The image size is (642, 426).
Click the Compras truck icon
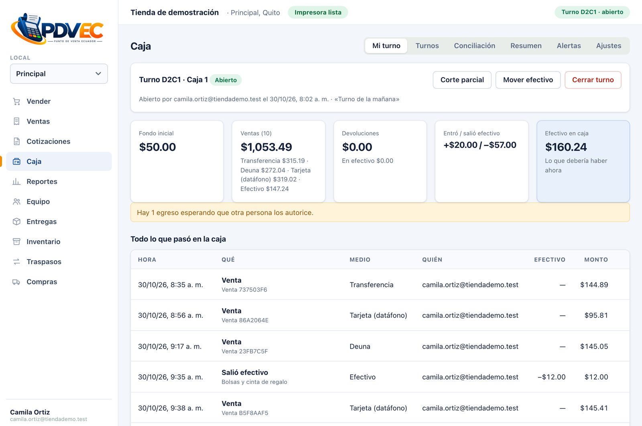tap(16, 282)
